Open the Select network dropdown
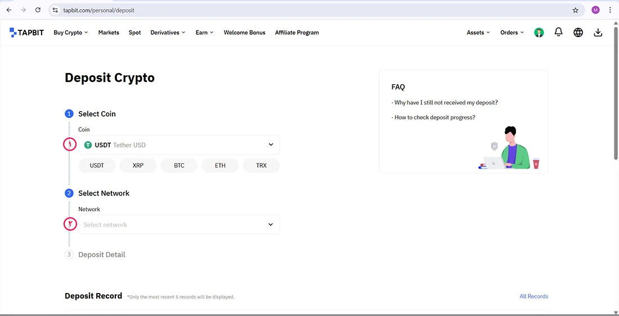619x316 pixels. [x=179, y=225]
